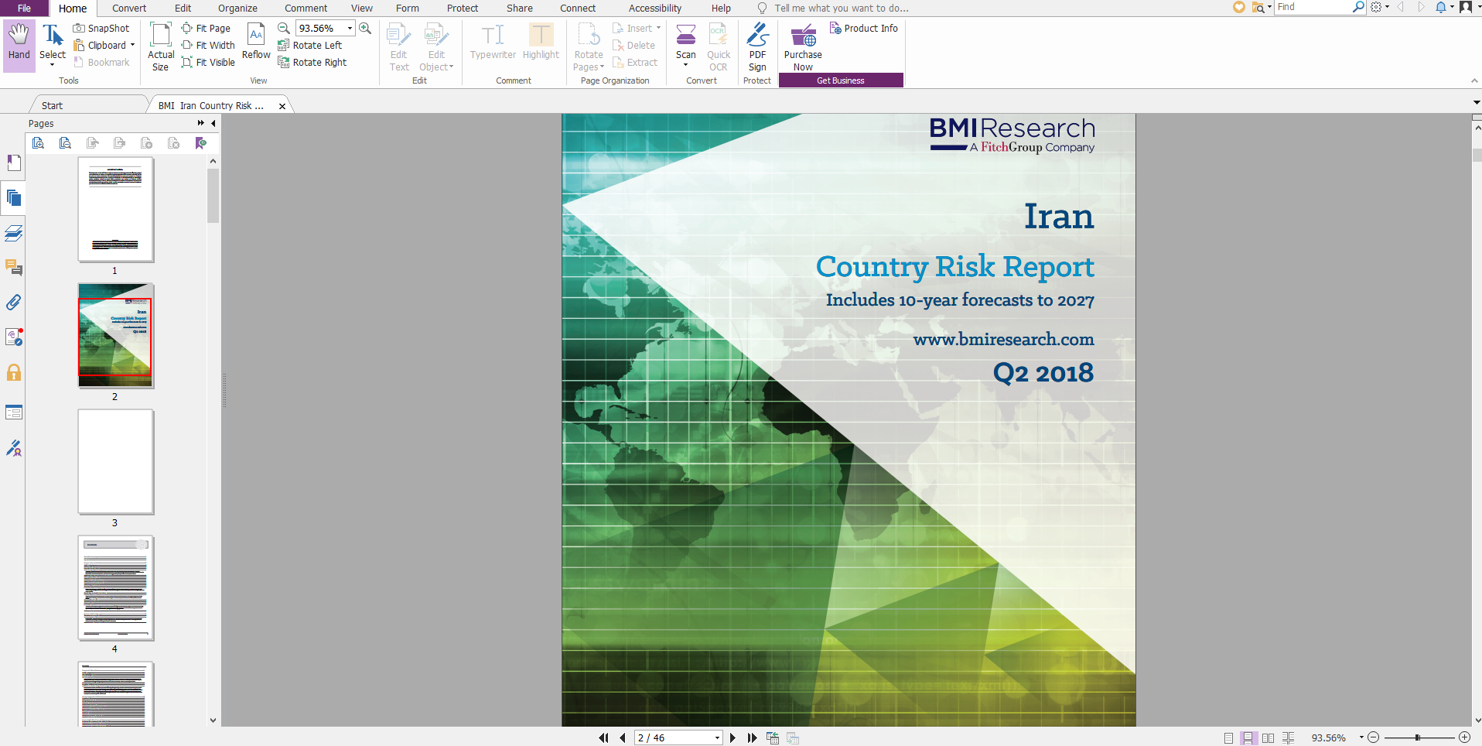This screenshot has width=1482, height=746.
Task: Open the Attachments paperclip panel
Action: click(13, 303)
